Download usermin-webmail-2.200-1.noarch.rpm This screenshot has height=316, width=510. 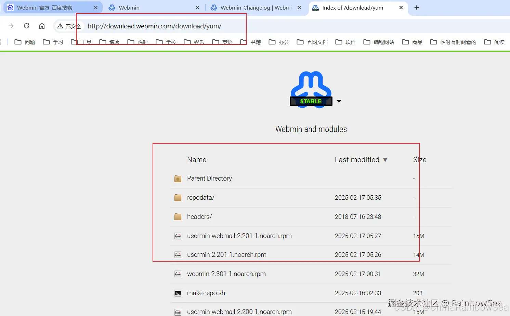(x=239, y=312)
